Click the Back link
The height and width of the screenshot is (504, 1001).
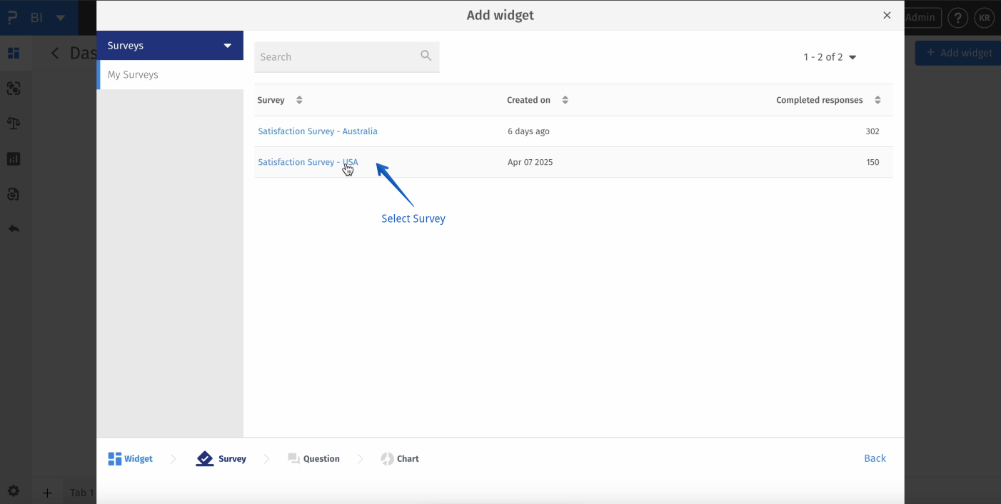[x=875, y=458]
